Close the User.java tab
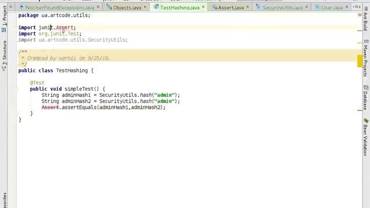 pyautogui.click(x=346, y=7)
